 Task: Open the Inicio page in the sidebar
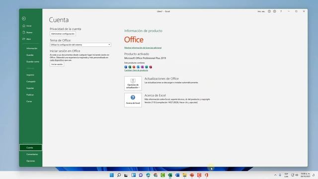pos(27,26)
